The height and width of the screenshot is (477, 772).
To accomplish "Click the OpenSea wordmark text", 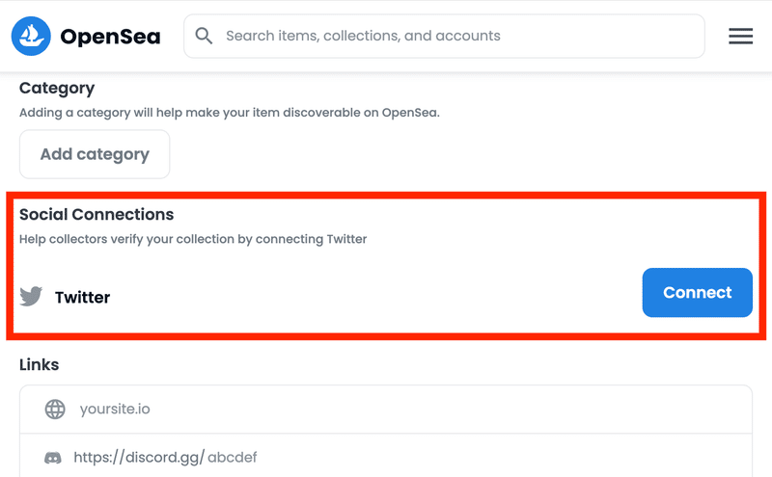I will point(110,37).
